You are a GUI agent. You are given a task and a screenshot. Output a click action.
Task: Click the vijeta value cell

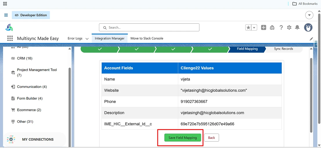(230, 79)
